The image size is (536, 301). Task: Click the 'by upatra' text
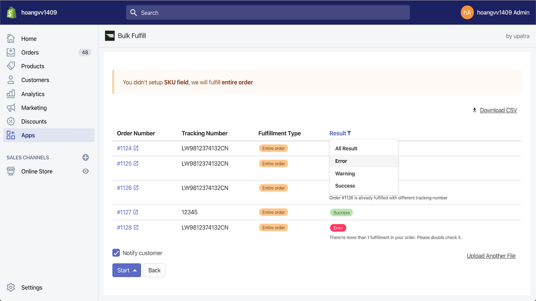coord(518,36)
